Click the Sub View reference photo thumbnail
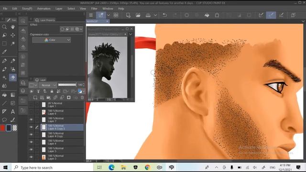The height and width of the screenshot is (172, 306). click(108, 67)
